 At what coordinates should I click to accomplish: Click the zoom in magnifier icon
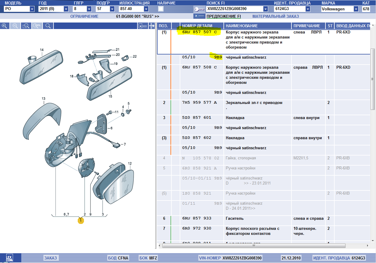pos(4,26)
